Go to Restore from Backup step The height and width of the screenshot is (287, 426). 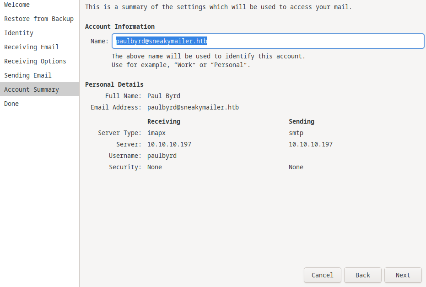tap(38, 19)
